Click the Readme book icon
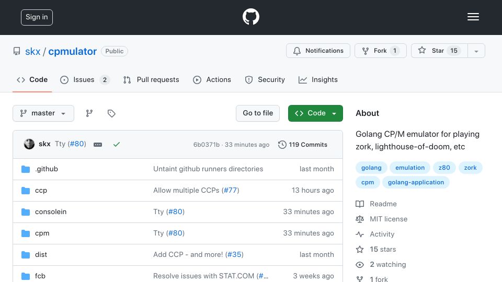 pos(360,204)
